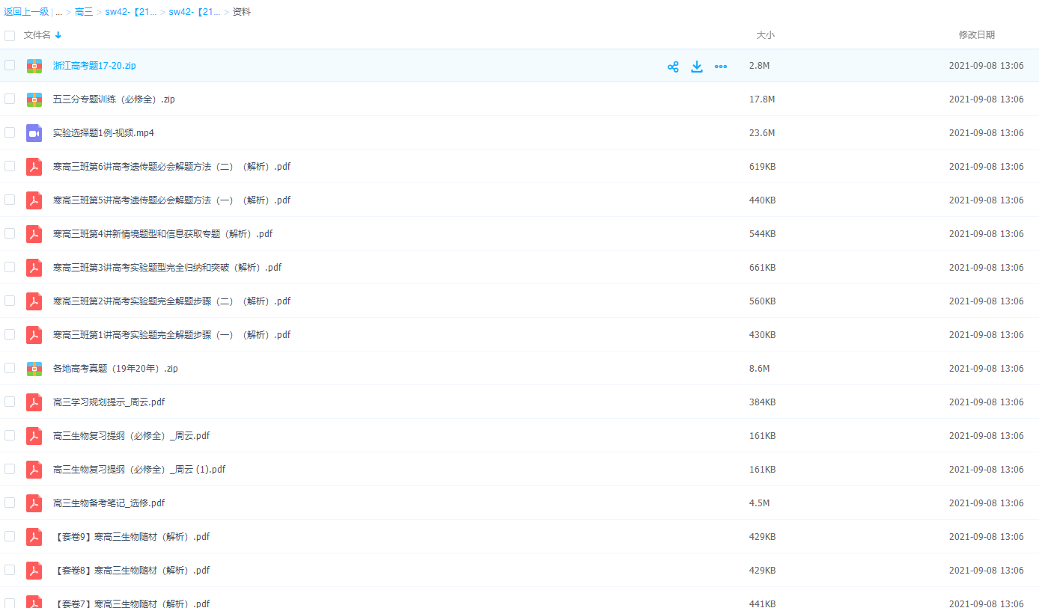Click the PDF icon of 高三学习规划提示_周云.pdf
The height and width of the screenshot is (608, 1039).
[34, 402]
